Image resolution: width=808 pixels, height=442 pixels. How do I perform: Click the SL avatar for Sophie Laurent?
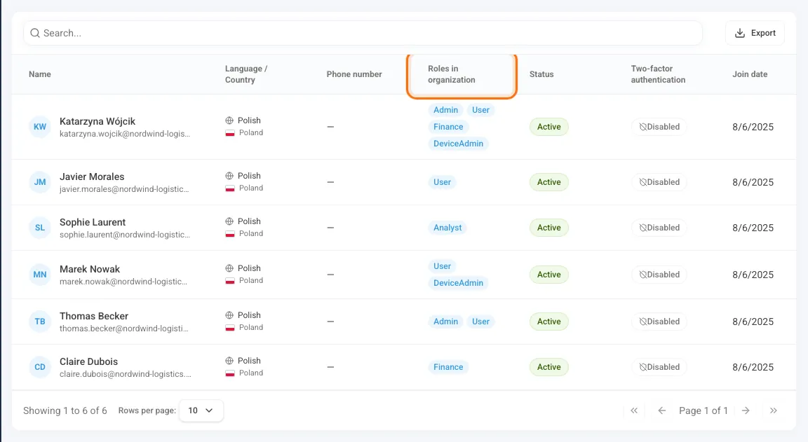tap(40, 228)
